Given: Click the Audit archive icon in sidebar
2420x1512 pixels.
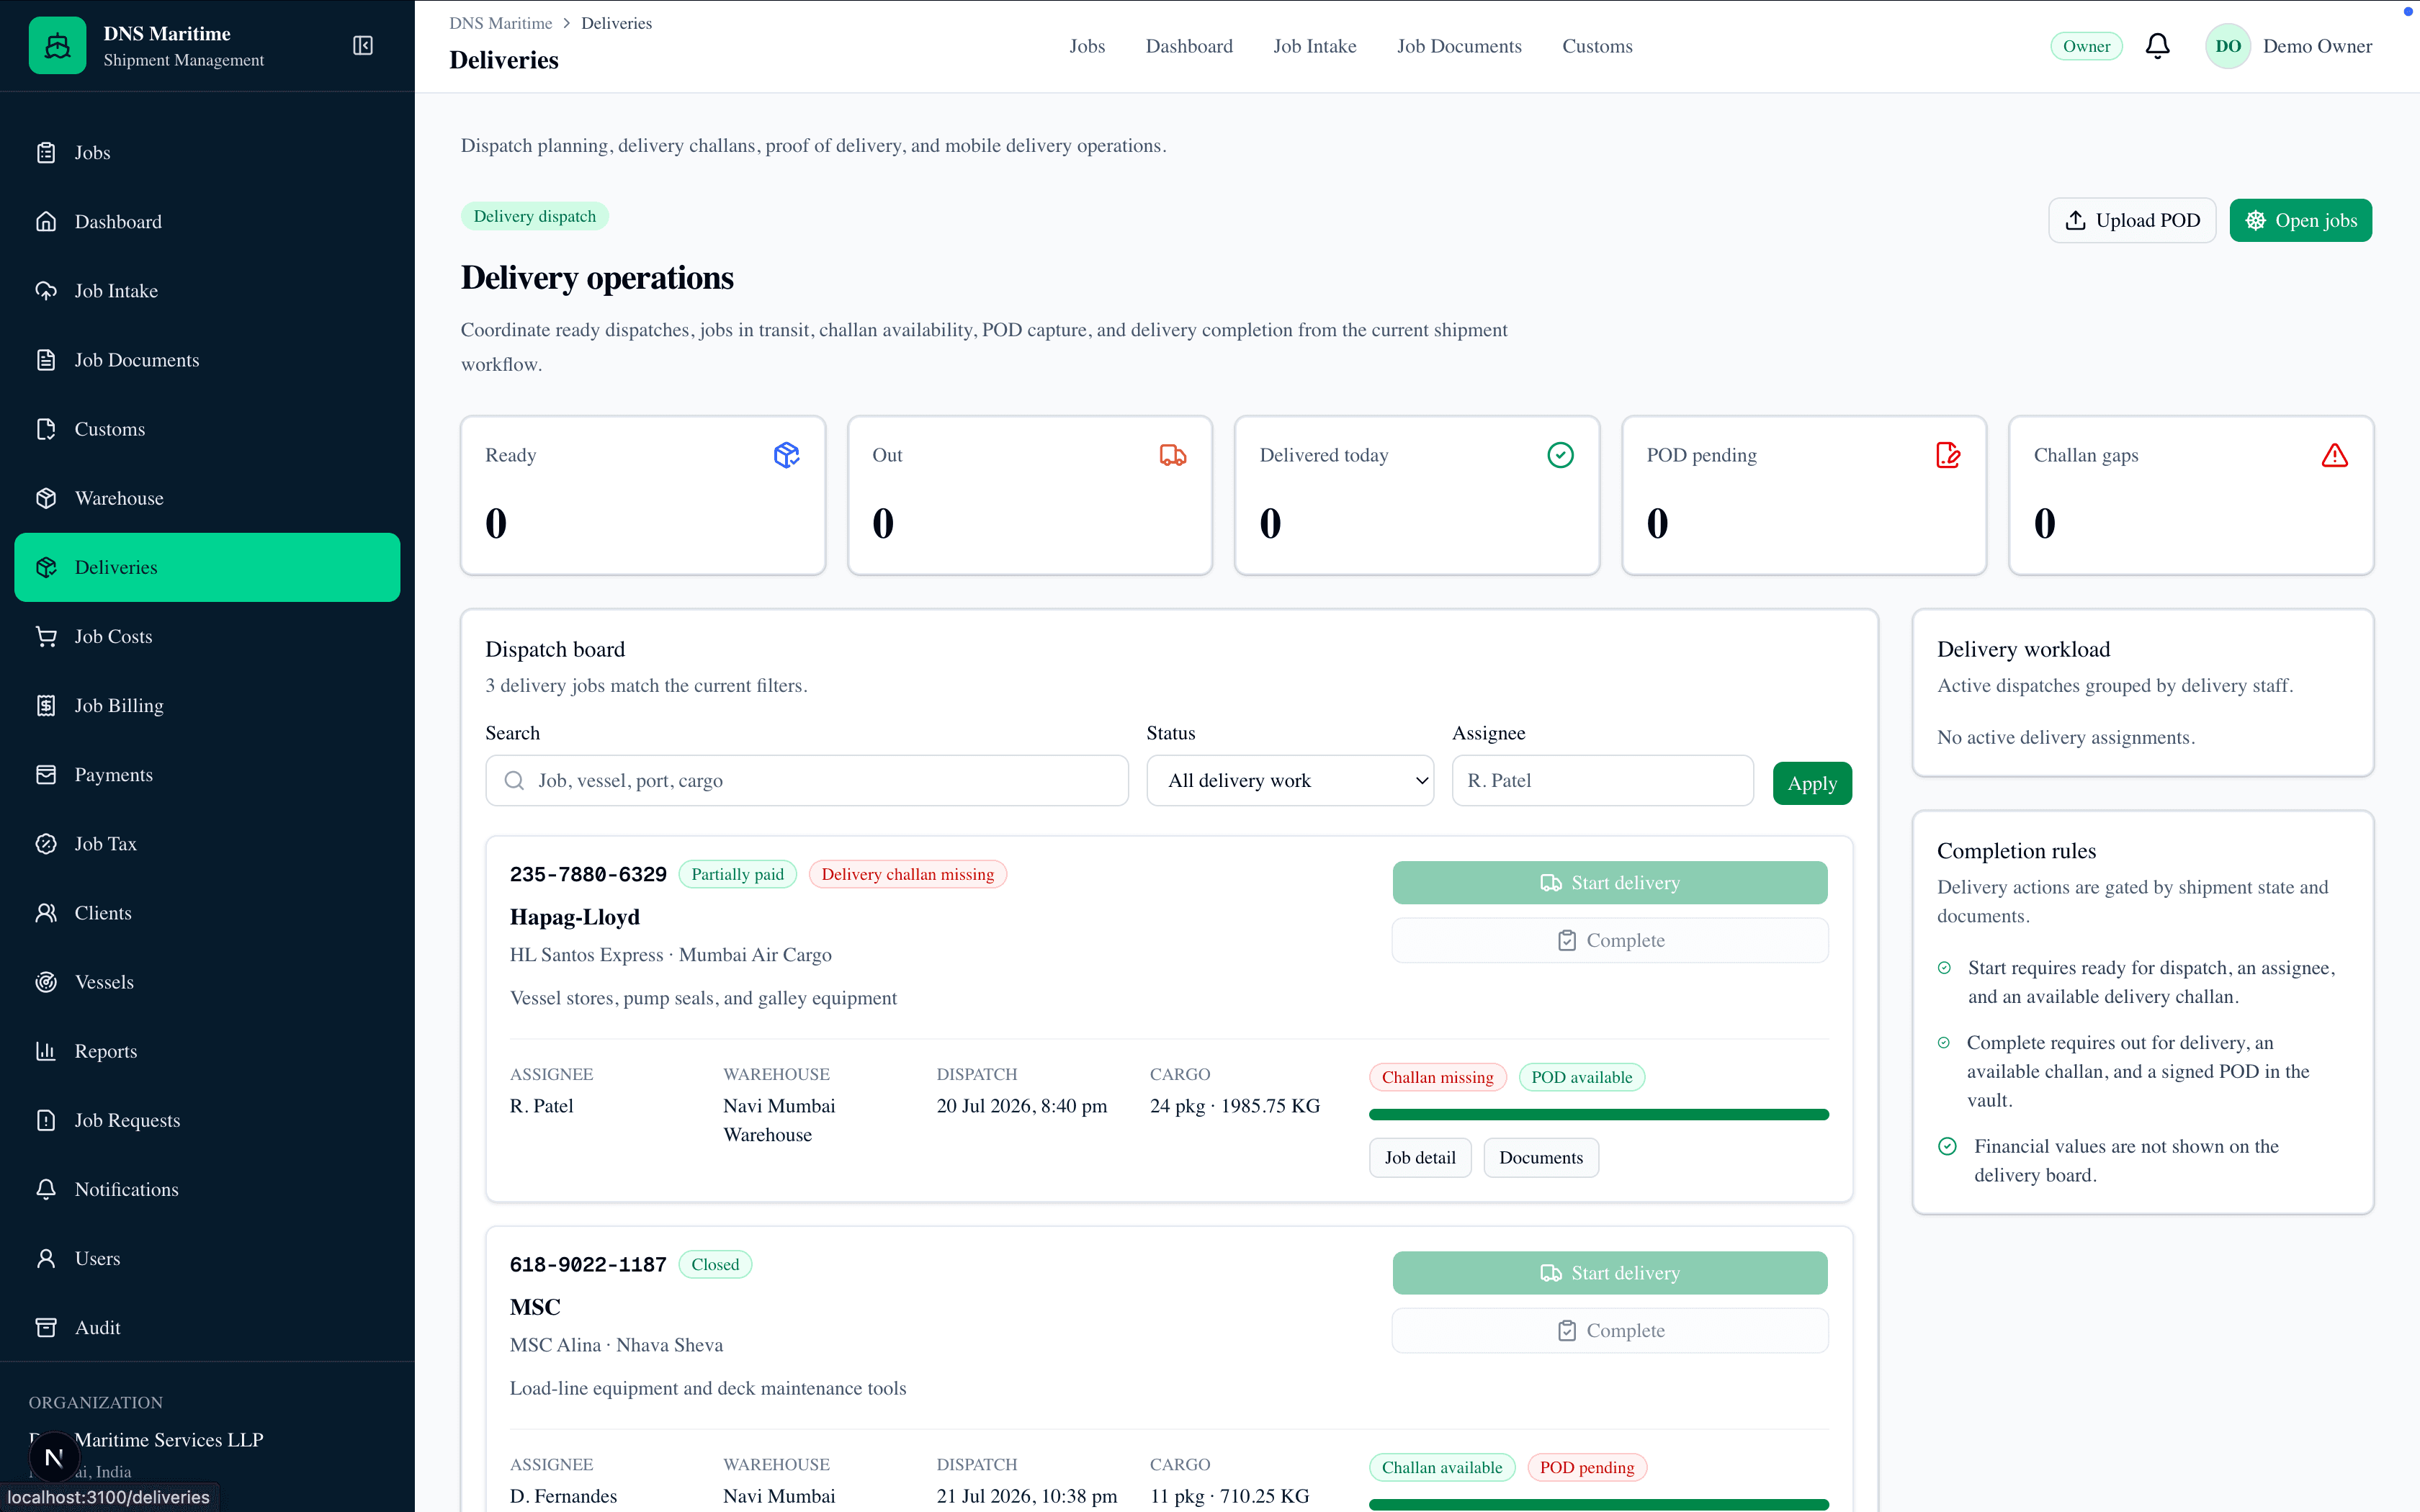Looking at the screenshot, I should [46, 1327].
